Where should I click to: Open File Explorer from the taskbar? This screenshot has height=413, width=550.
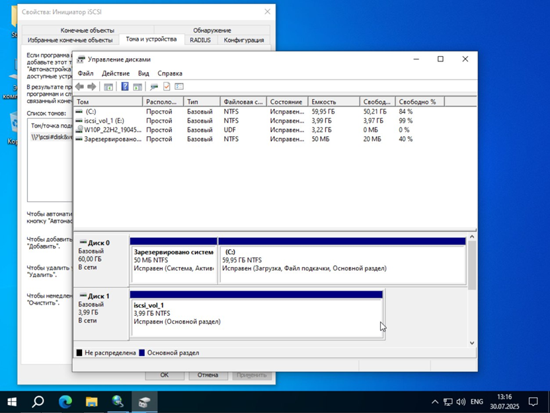tap(91, 402)
